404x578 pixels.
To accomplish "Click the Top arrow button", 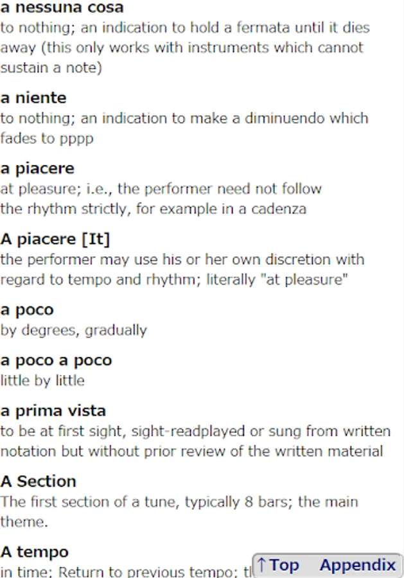I will point(278,565).
